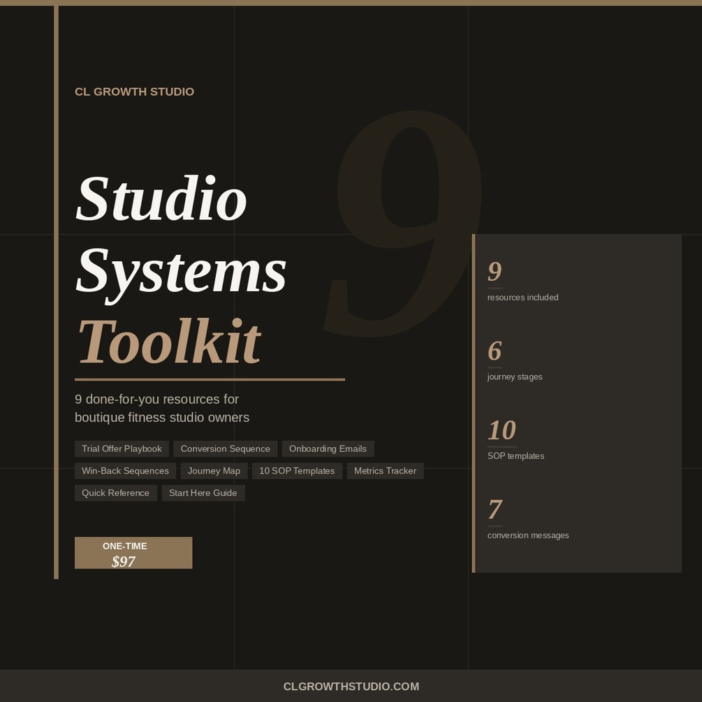Click the 'boutique fitness studio owners' line
This screenshot has width=702, height=702.
click(x=162, y=417)
